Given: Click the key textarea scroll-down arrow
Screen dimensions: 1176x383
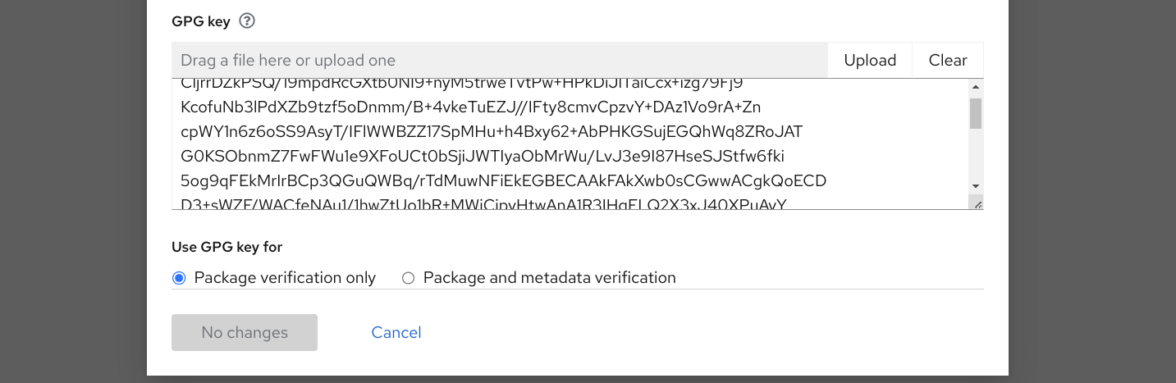Looking at the screenshot, I should 975,187.
